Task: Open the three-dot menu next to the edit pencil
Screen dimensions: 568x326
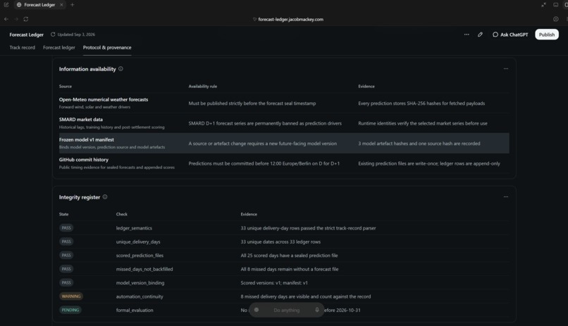Action: tap(467, 35)
